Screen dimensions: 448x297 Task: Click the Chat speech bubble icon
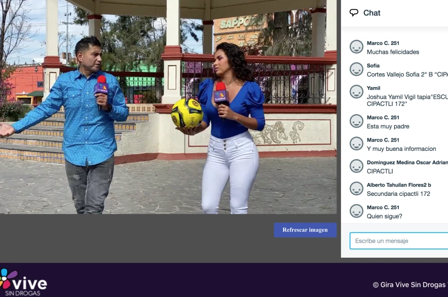click(x=354, y=12)
